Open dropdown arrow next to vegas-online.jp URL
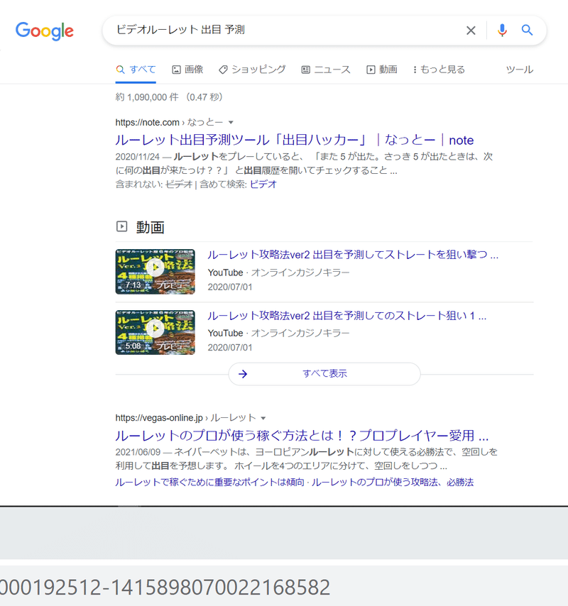 pos(263,418)
